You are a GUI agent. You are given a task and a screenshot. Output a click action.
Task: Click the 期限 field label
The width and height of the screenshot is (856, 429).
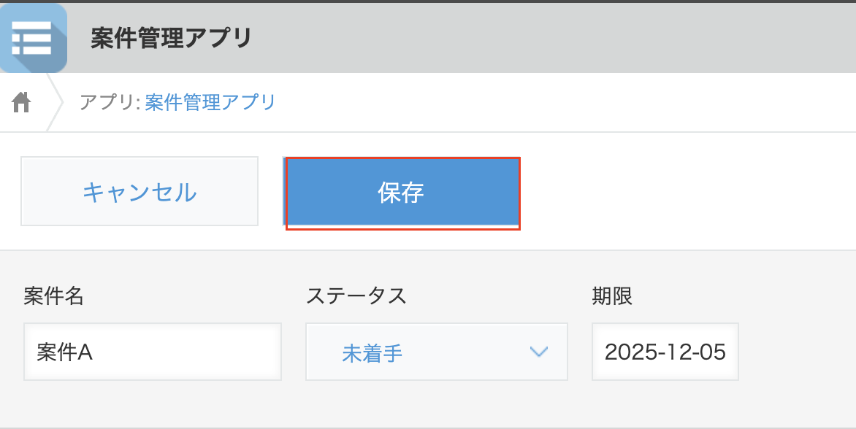612,295
